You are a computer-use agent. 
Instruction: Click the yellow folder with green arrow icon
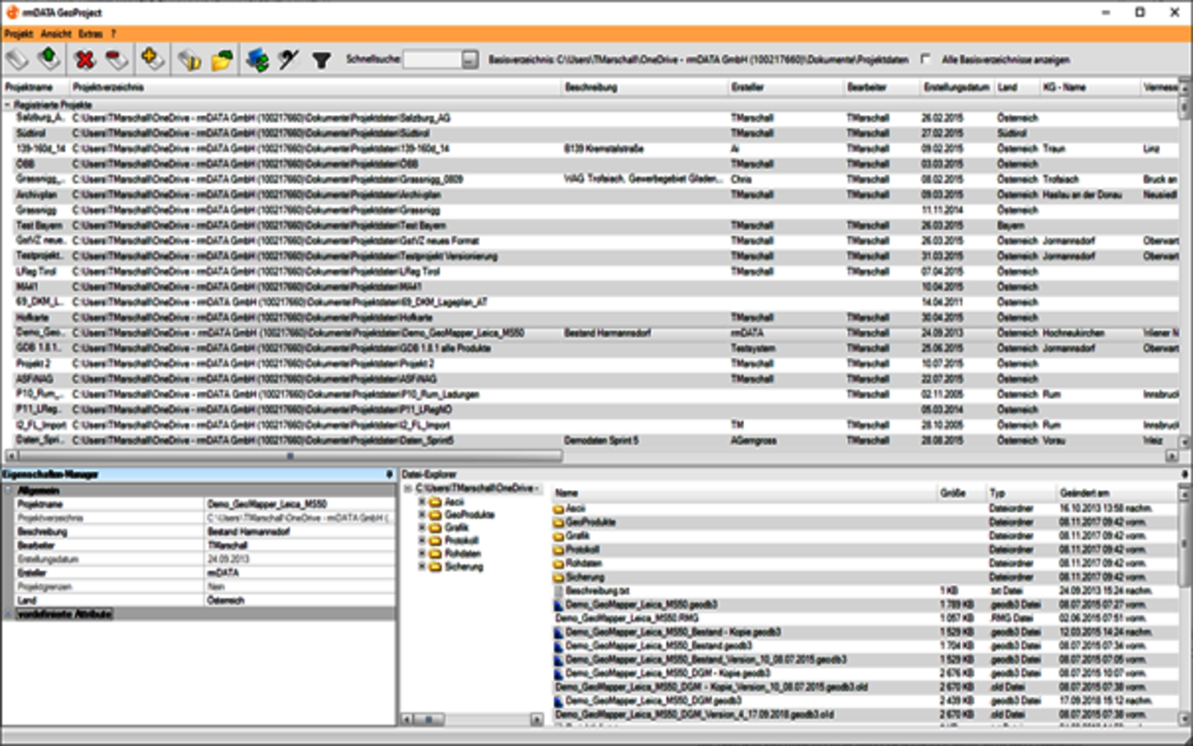(221, 59)
